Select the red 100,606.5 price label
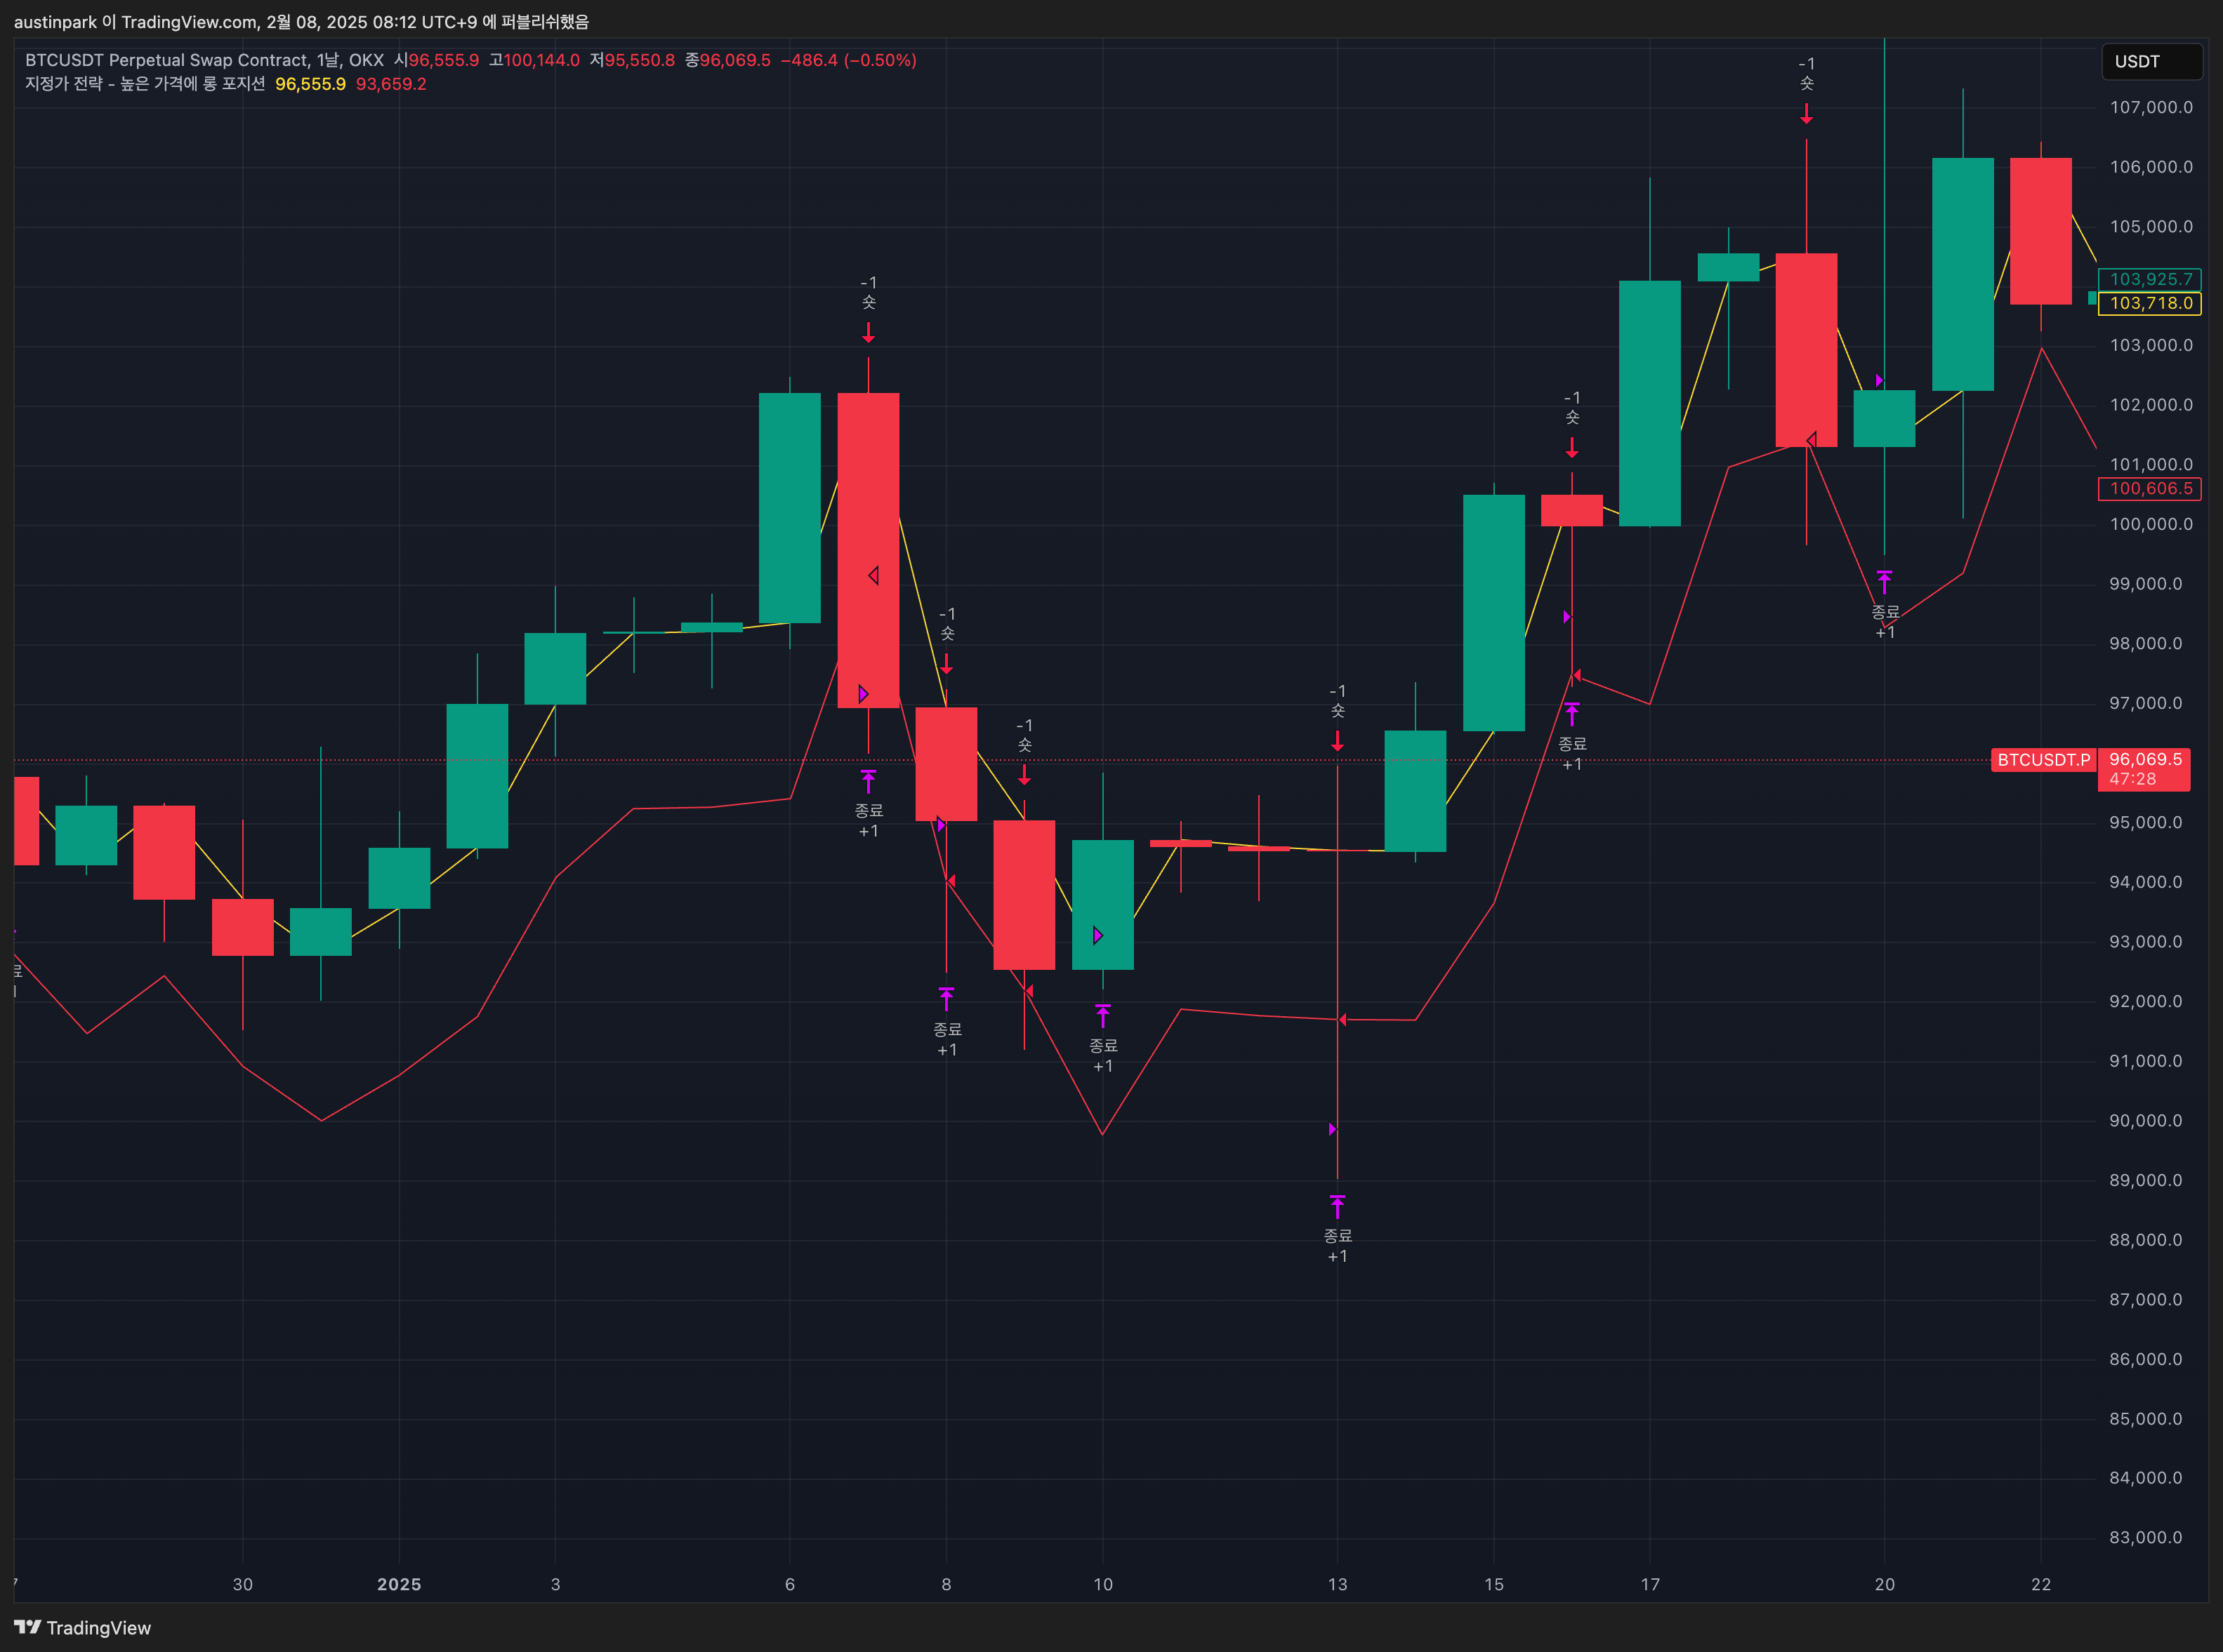Screen dimensions: 2223x1652 tap(2150, 488)
